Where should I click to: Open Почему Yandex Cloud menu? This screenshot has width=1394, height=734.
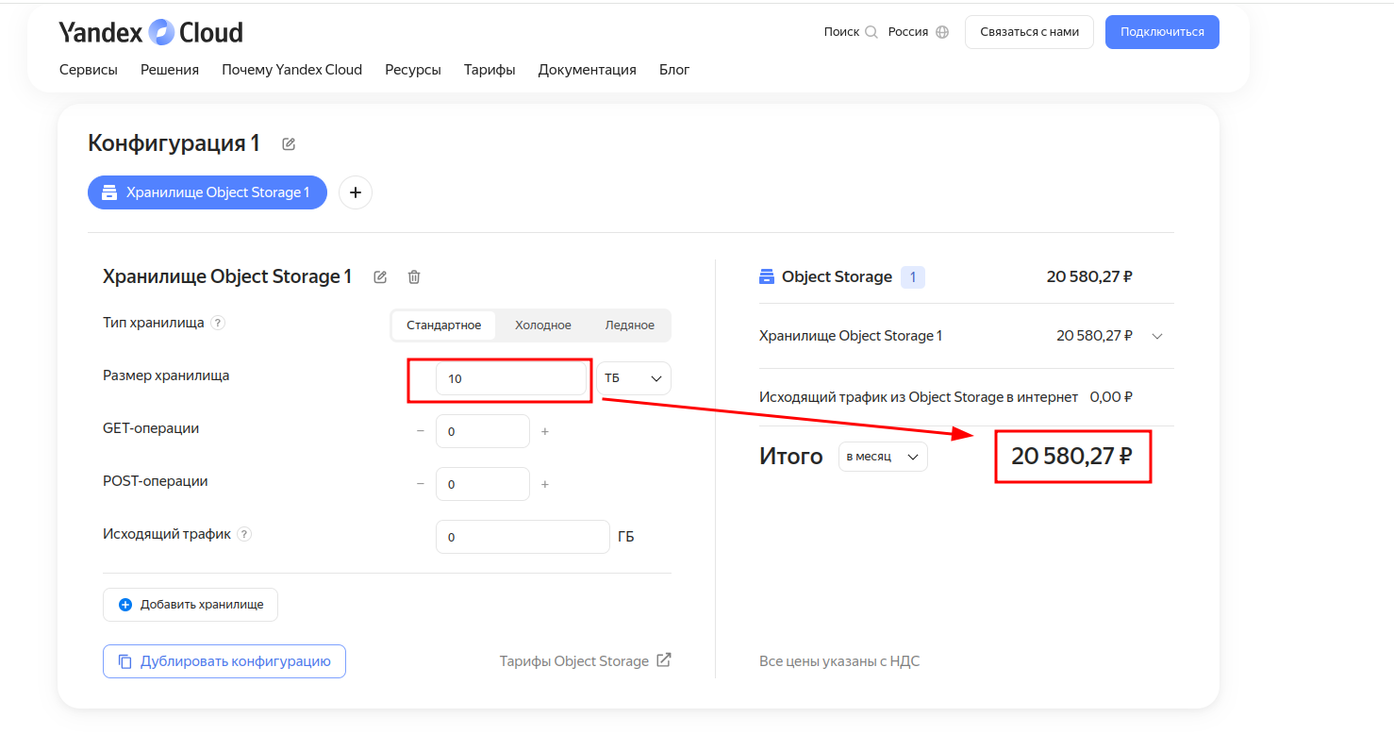point(292,70)
